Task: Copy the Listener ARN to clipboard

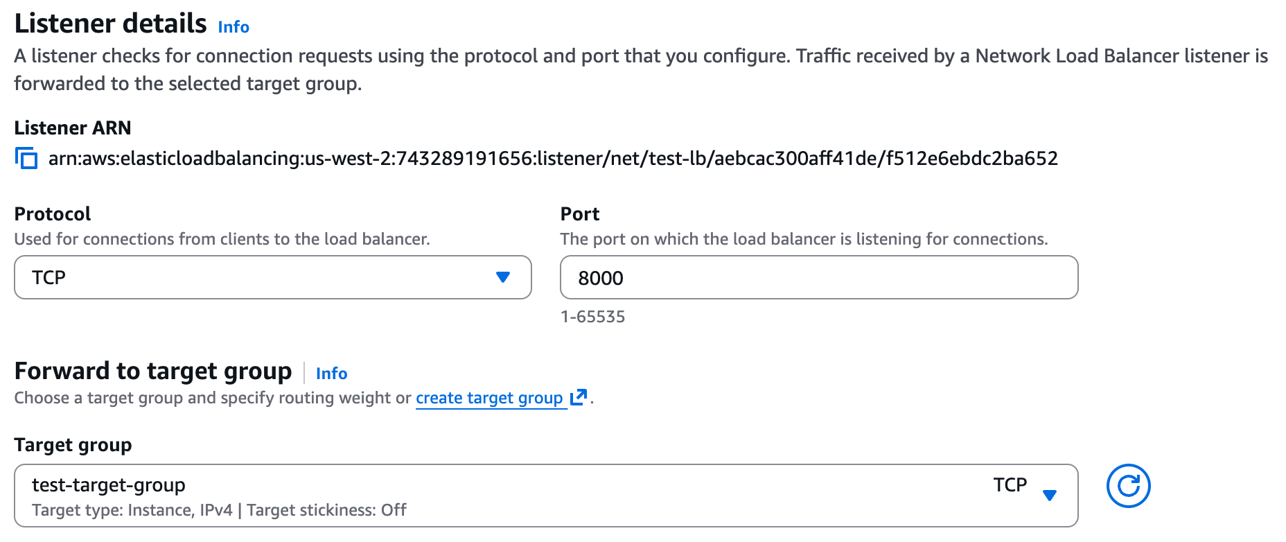Action: [26, 159]
